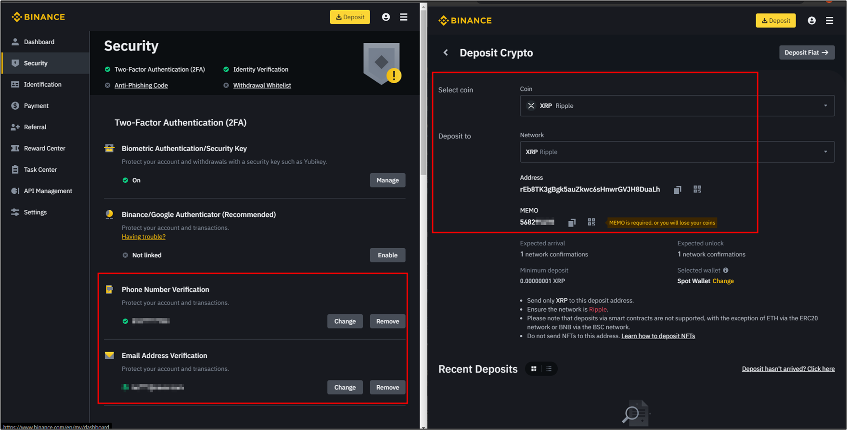
Task: Copy the XRP deposit address
Action: [x=677, y=190]
